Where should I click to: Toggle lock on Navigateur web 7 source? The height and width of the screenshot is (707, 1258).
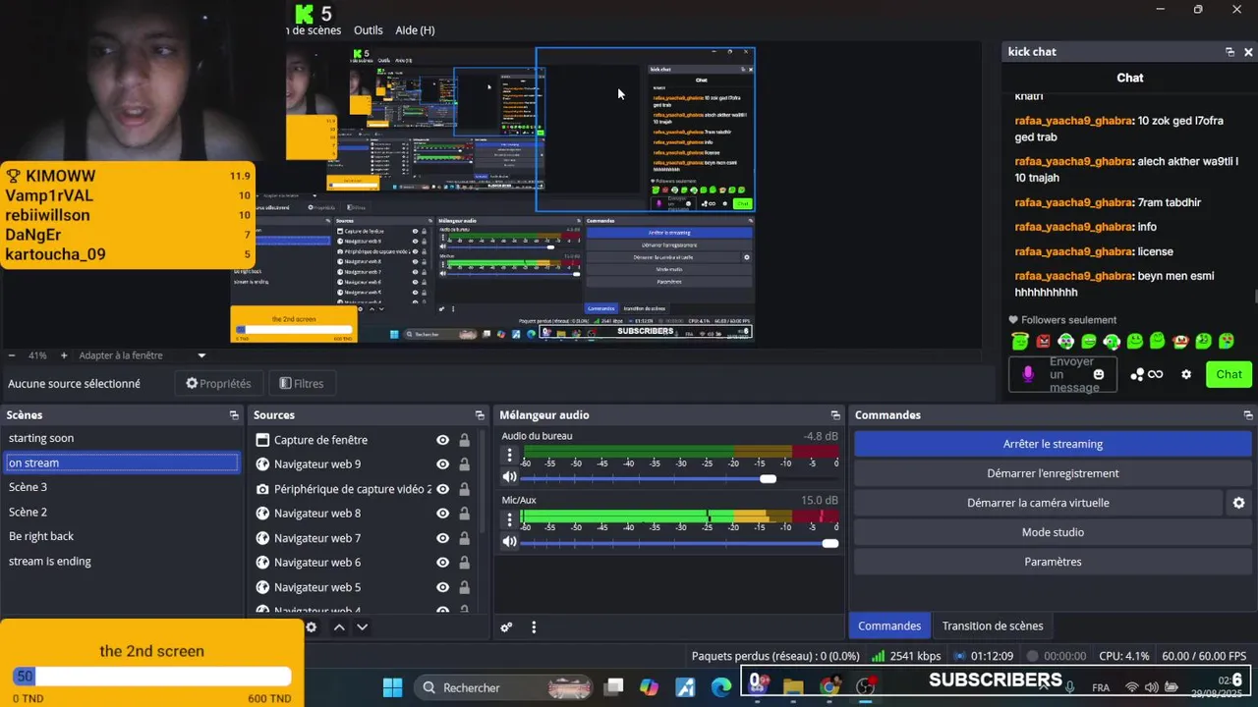(x=464, y=538)
